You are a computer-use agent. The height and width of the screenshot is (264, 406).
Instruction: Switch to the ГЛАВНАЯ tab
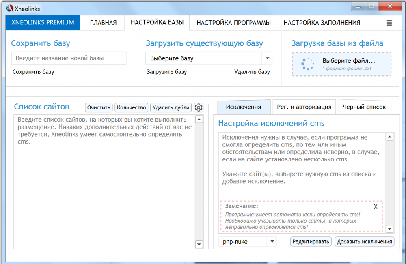(103, 23)
